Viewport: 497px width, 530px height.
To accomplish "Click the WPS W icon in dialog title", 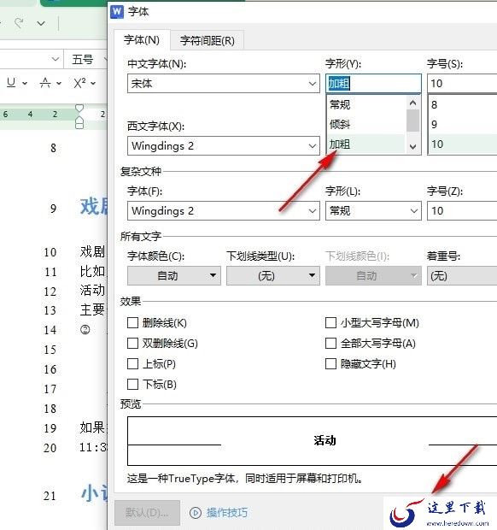I will [117, 12].
